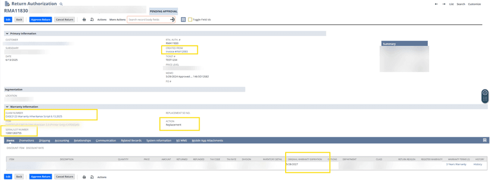Click the Quantity column header

pyautogui.click(x=123, y=159)
